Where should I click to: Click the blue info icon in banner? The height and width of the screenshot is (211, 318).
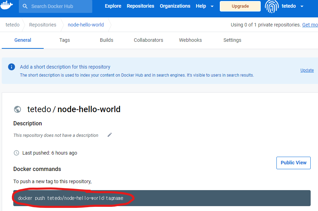point(11,67)
